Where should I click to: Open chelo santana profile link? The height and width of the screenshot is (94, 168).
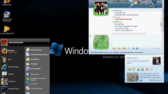click(132, 61)
